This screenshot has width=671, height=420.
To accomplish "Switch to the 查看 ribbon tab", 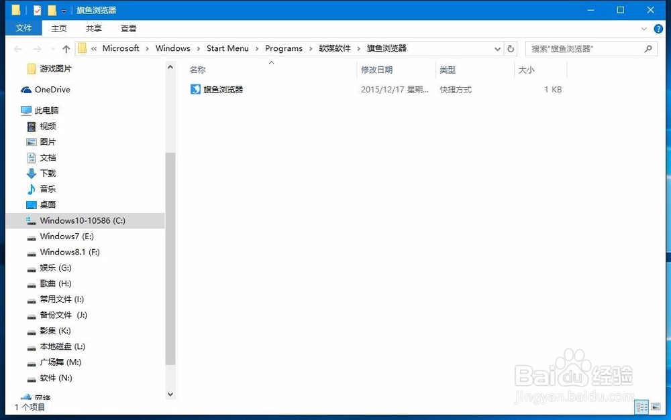I will 128,29.
